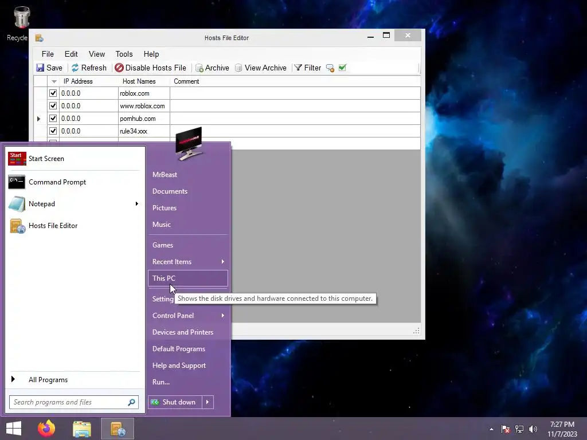The width and height of the screenshot is (587, 440).
Task: Click the network tray icon
Action: tap(519, 429)
